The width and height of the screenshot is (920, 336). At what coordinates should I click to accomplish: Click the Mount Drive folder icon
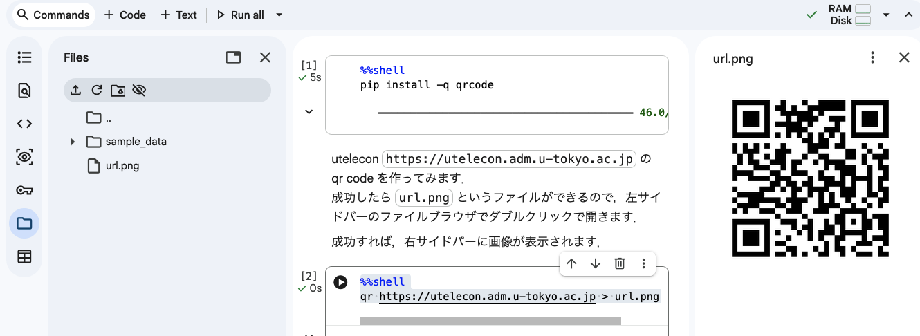tap(118, 90)
